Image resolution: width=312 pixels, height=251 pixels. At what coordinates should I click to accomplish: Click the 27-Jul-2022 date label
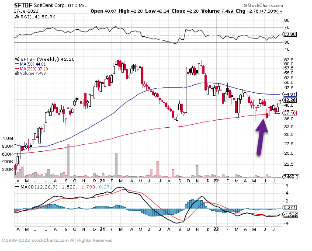(x=26, y=11)
